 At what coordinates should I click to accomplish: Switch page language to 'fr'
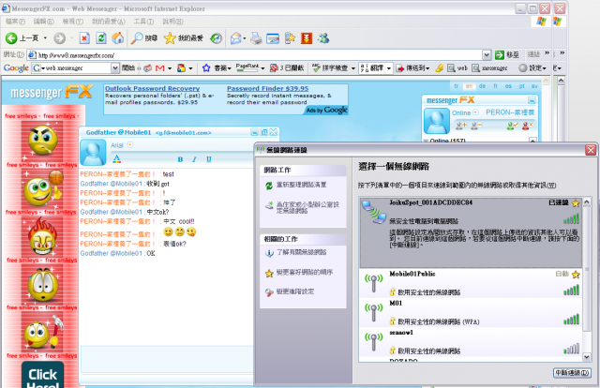tap(496, 86)
